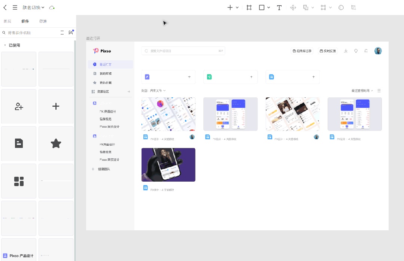404x261 pixels.
Task: Select the Frame tool in toolbar
Action: (249, 7)
